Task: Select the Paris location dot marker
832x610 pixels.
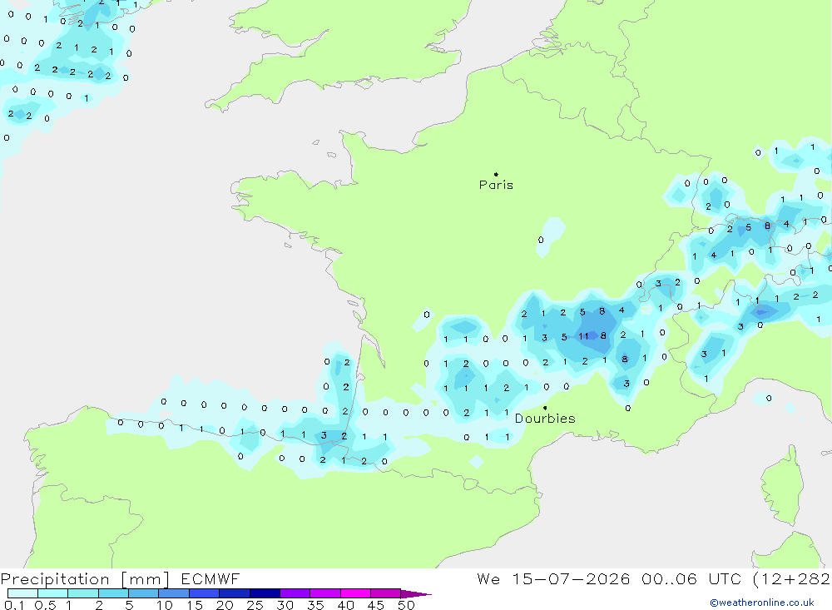Action: point(496,174)
